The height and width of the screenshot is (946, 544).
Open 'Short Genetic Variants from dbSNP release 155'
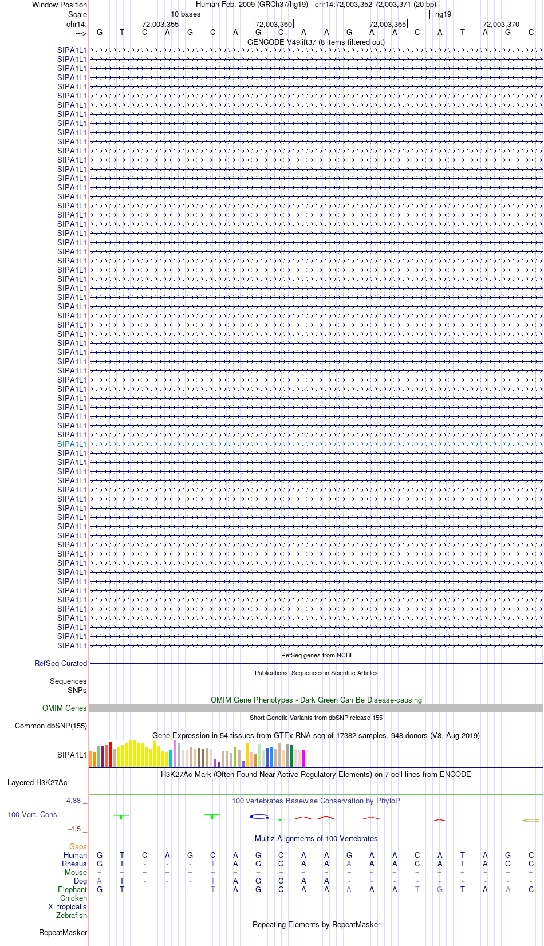(x=316, y=718)
